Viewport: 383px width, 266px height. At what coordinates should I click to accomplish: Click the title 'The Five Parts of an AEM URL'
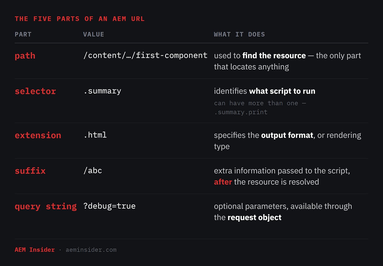79,19
